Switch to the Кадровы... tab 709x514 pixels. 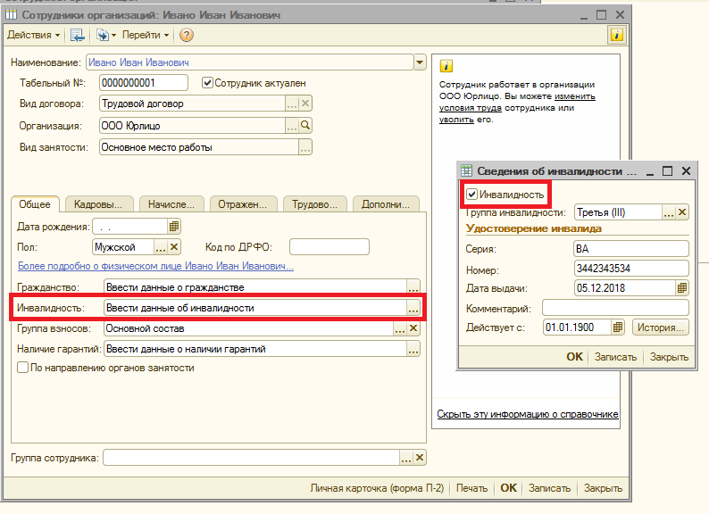[x=98, y=204]
